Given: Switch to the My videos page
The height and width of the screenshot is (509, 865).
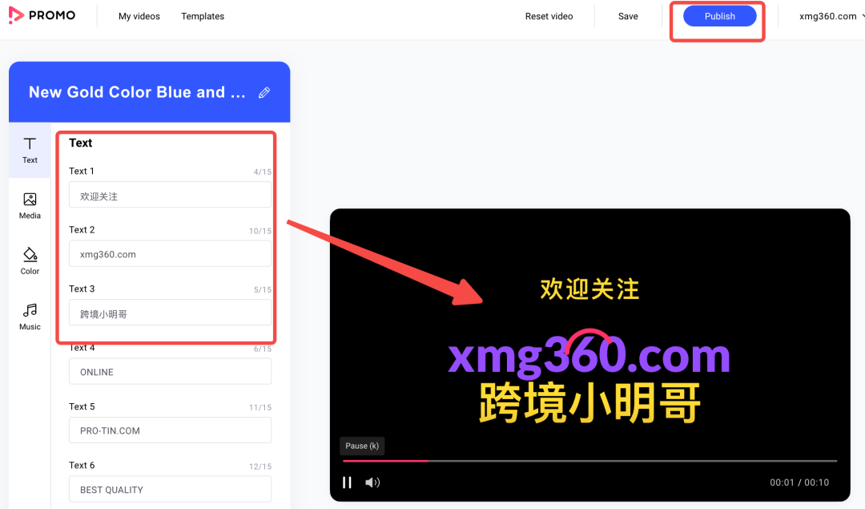Looking at the screenshot, I should point(139,15).
